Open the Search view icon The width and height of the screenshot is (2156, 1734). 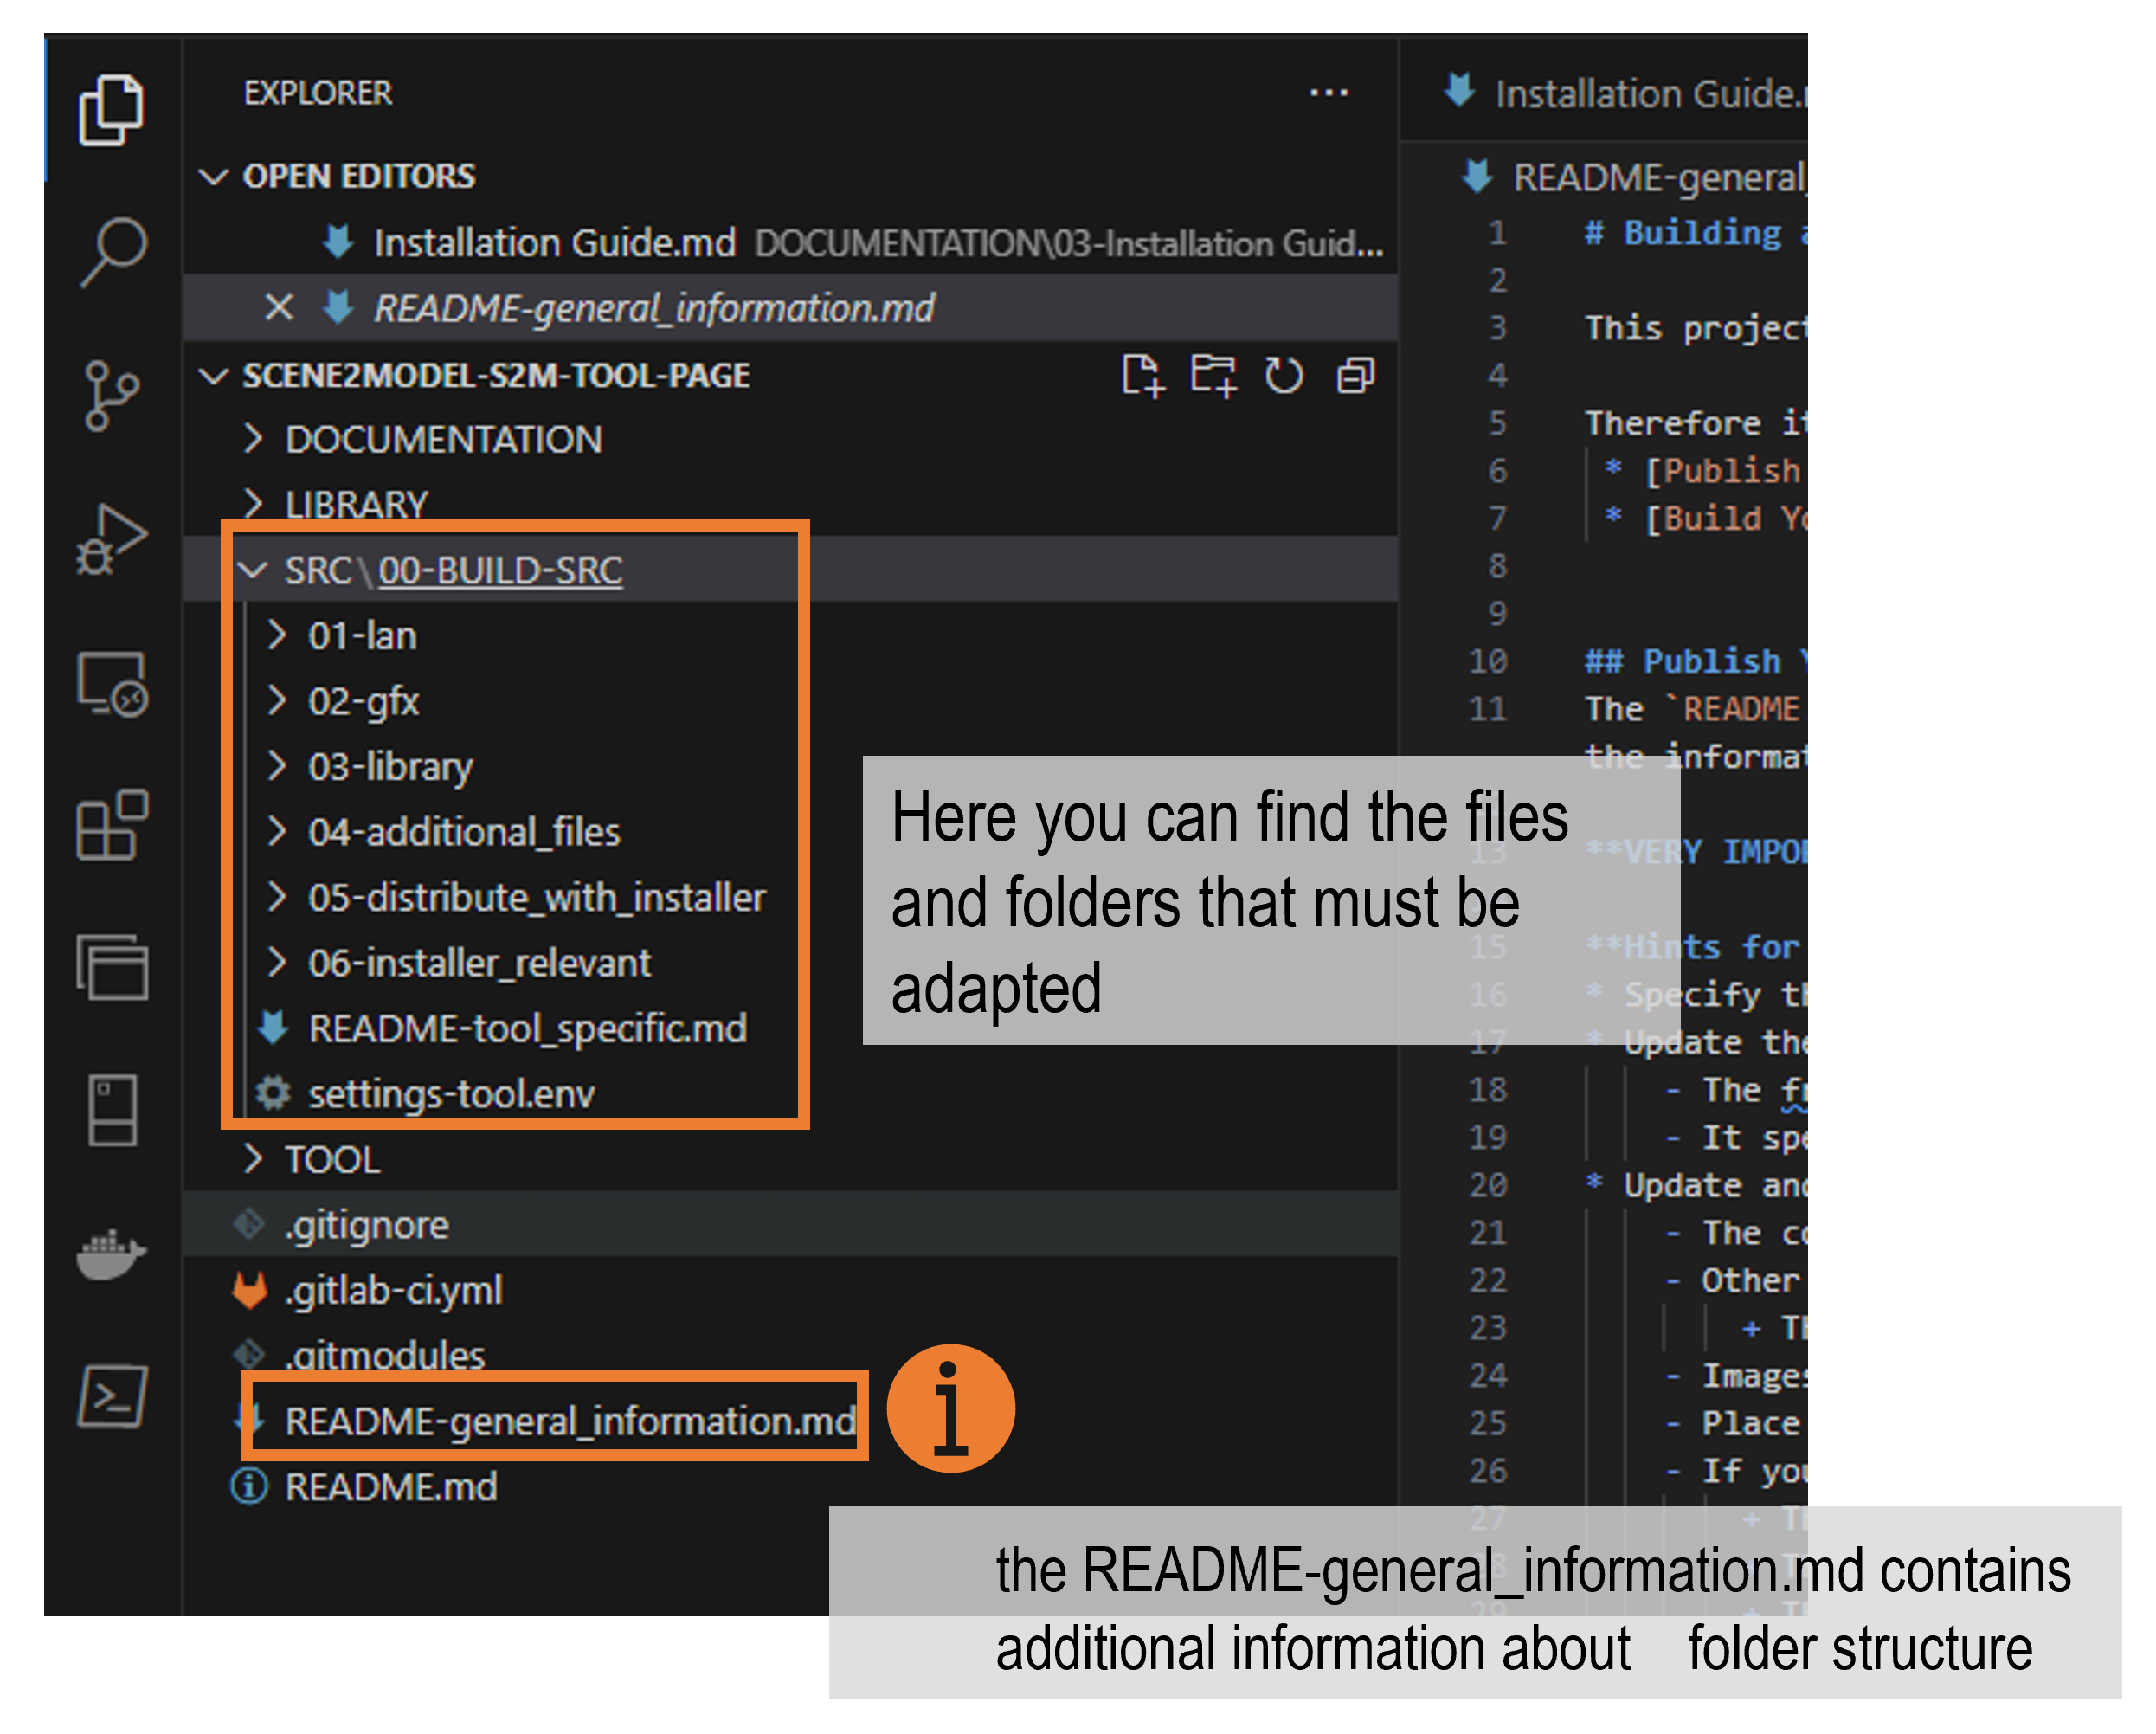click(x=113, y=251)
